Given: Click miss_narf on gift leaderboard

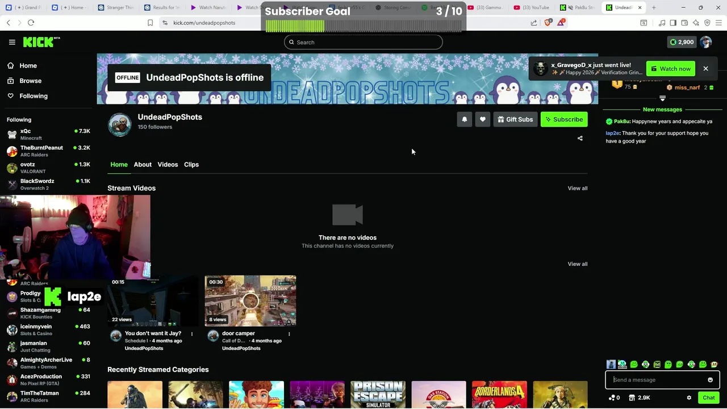Looking at the screenshot, I should 687,87.
